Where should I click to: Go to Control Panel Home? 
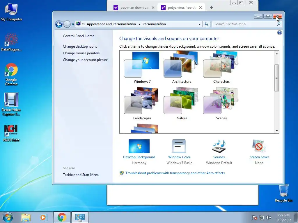point(79,36)
